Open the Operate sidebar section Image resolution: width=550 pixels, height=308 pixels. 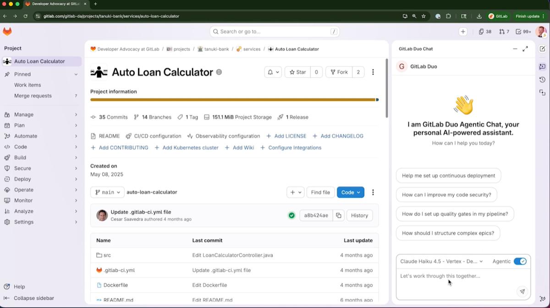[41, 190]
